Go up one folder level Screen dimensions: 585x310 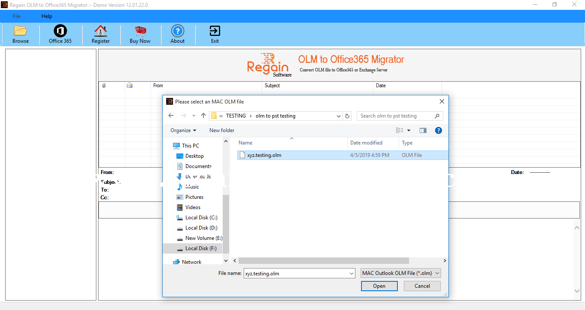click(x=203, y=116)
